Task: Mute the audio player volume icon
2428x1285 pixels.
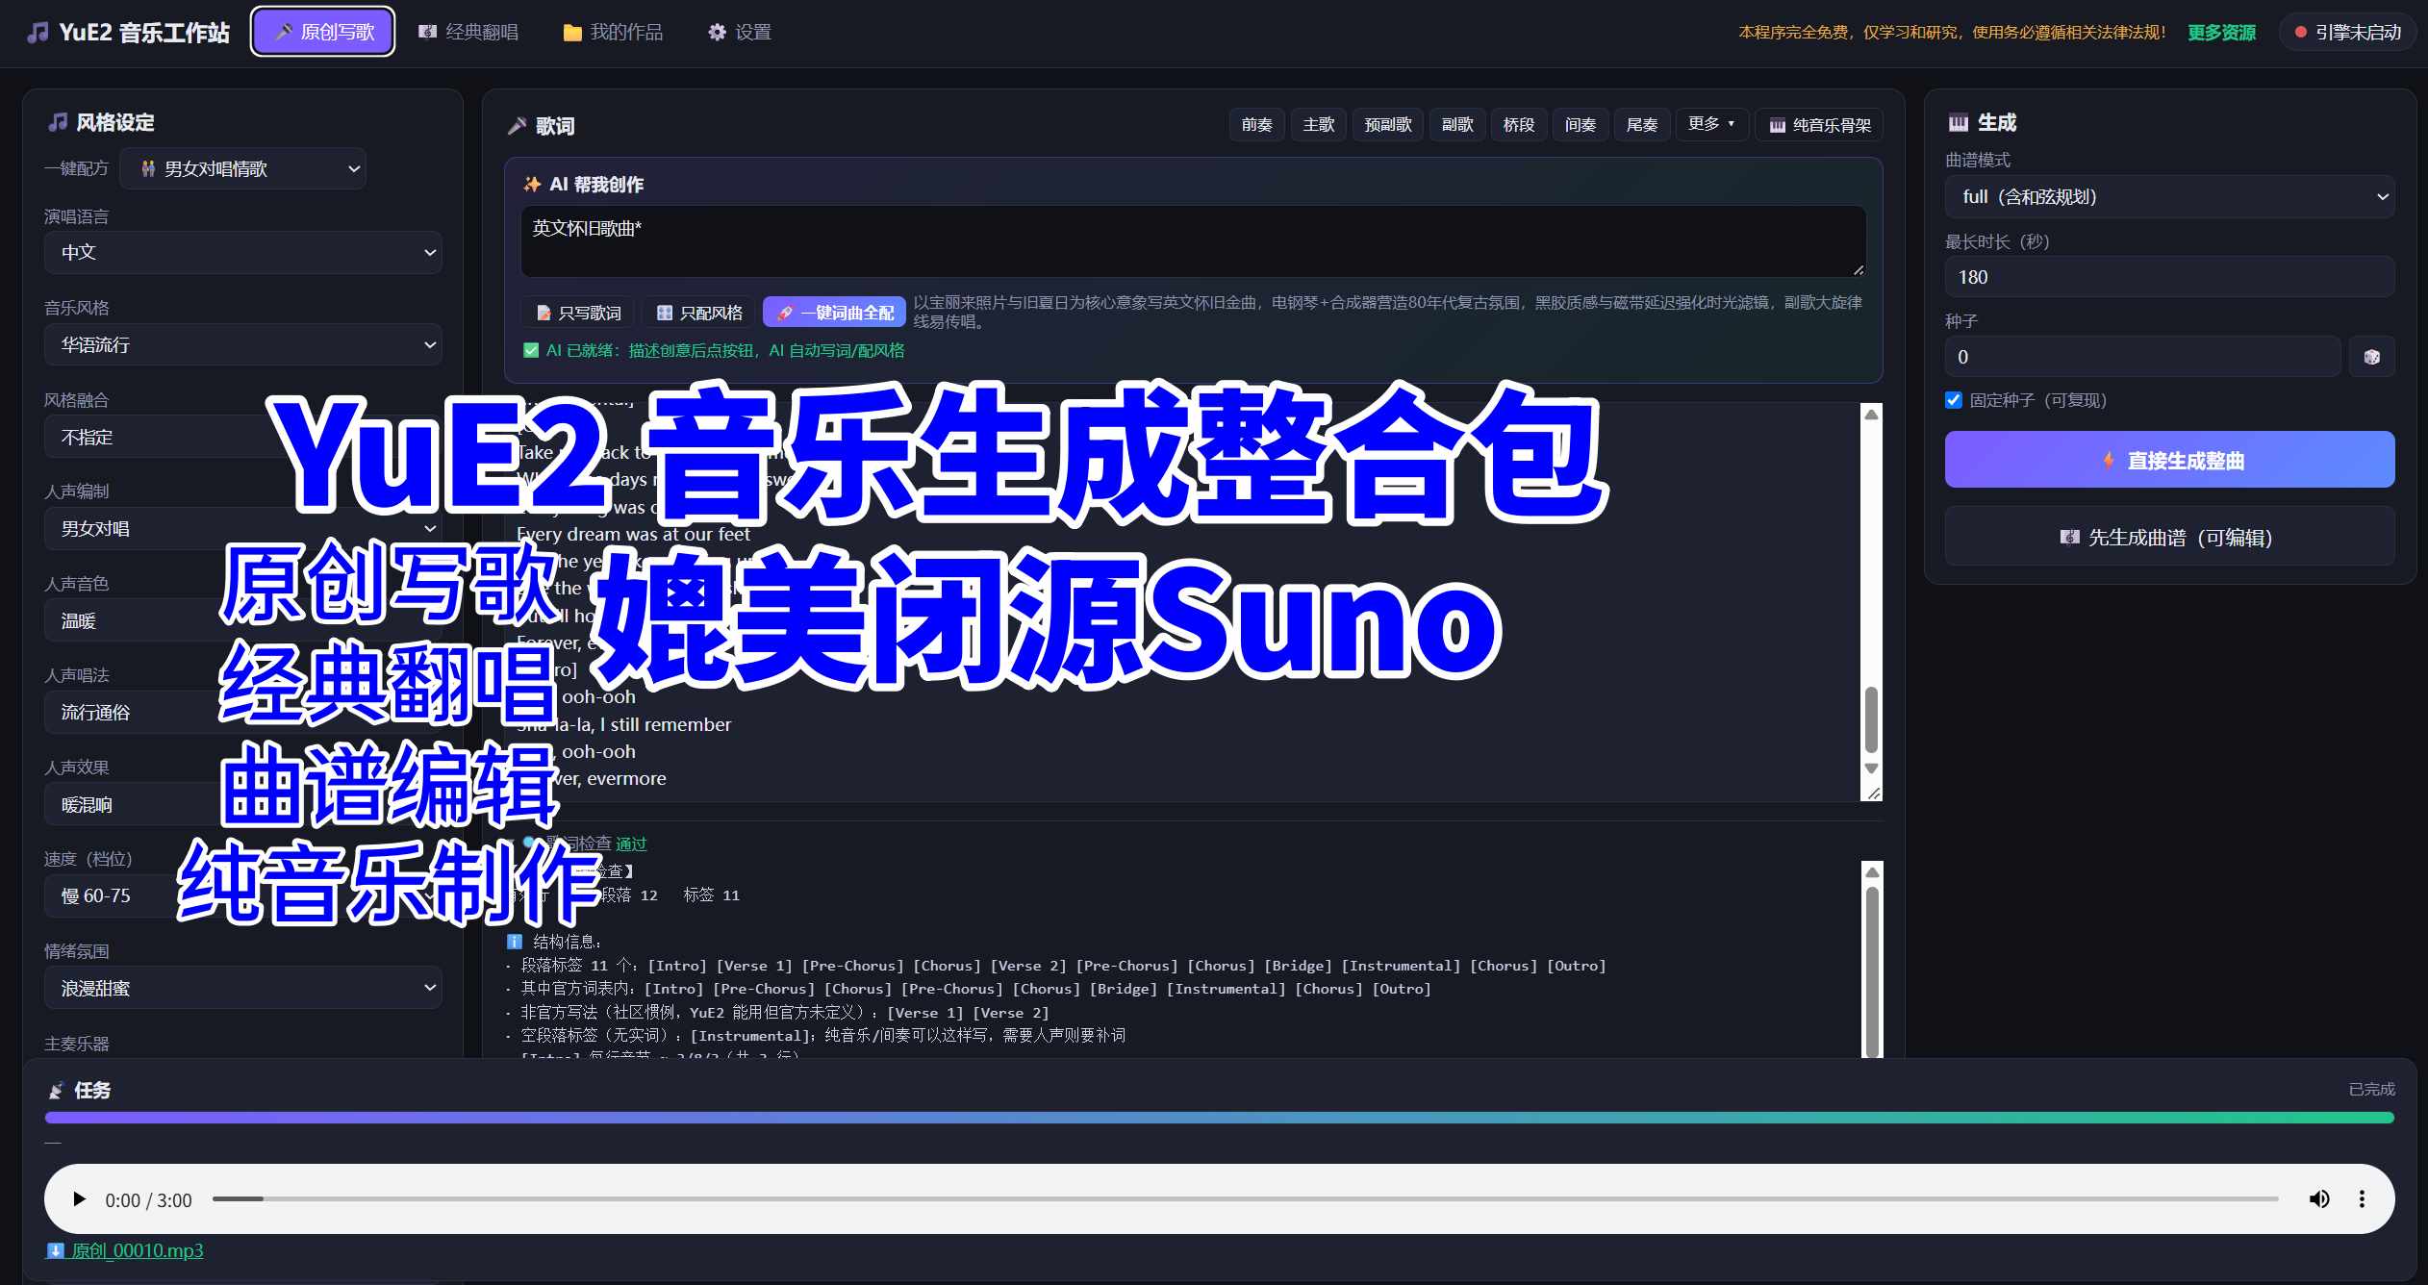Action: 2318,1199
